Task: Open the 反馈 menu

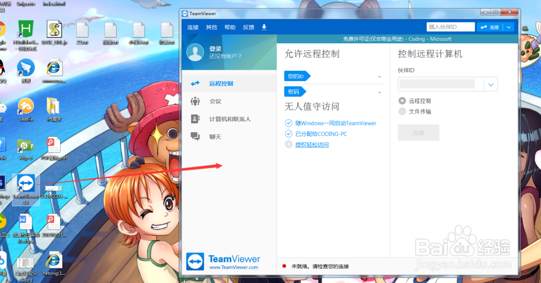Action: (x=248, y=27)
